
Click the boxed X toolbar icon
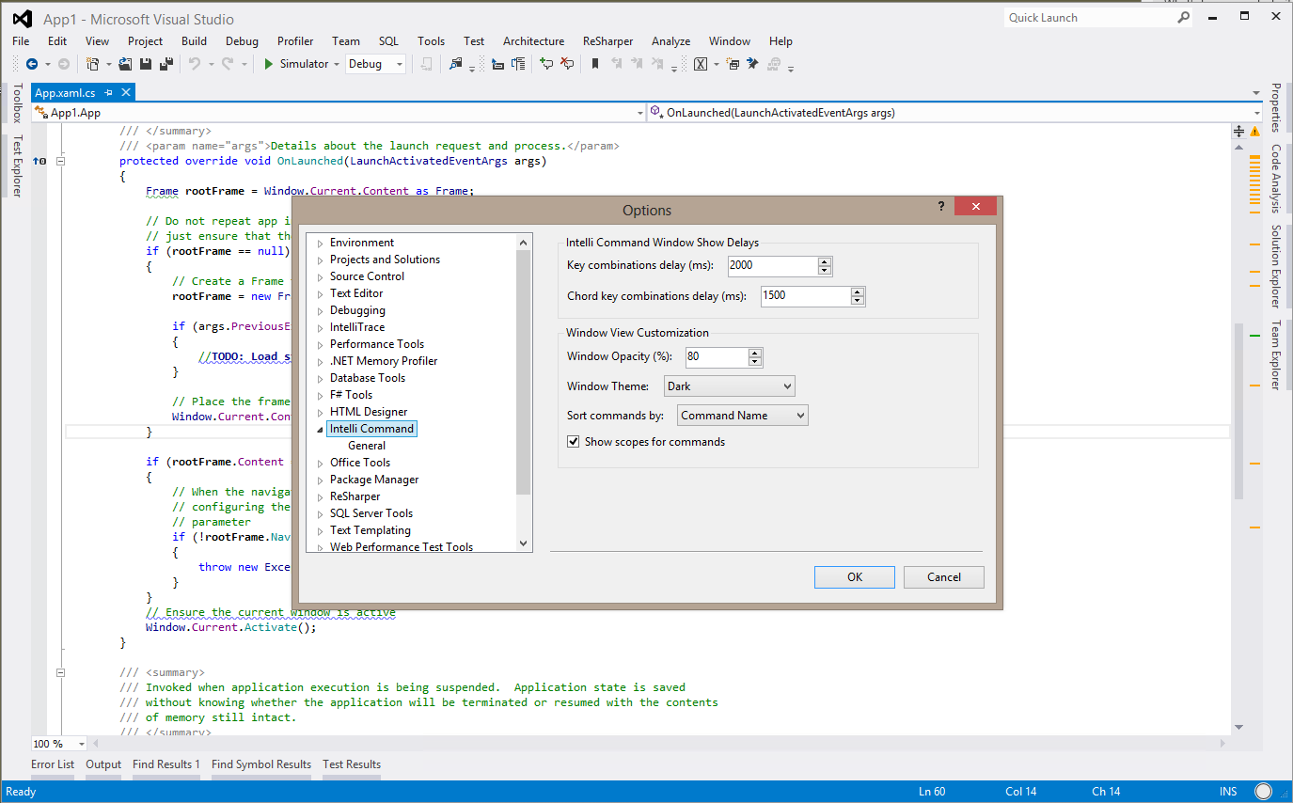(701, 64)
